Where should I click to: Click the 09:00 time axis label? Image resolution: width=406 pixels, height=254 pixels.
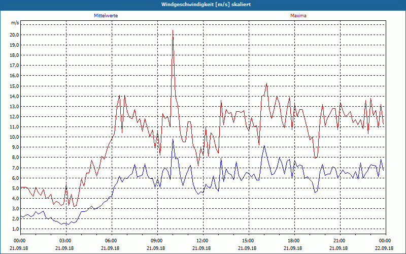[x=157, y=241]
